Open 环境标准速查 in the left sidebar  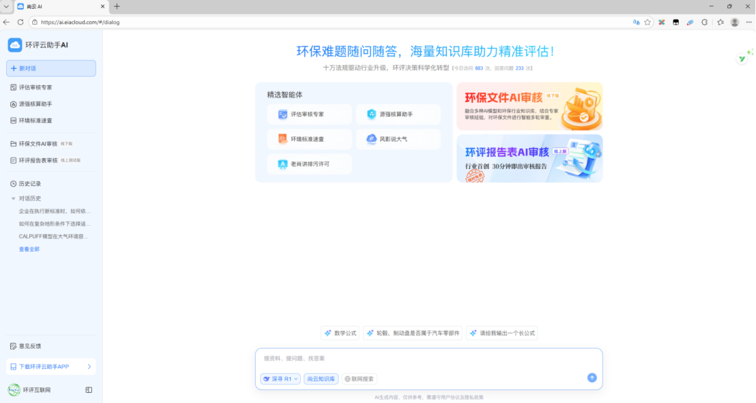(x=35, y=121)
